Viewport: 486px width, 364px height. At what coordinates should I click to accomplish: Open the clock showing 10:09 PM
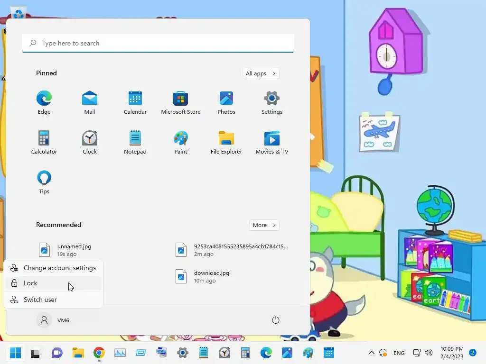(x=452, y=353)
